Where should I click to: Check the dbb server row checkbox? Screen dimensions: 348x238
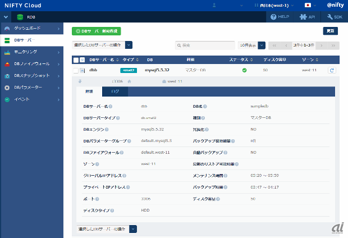coord(76,70)
